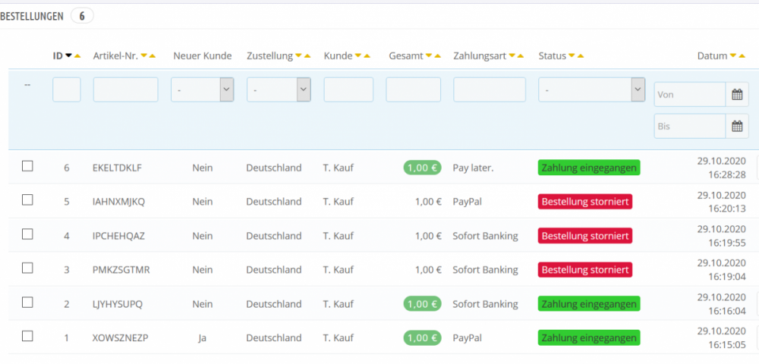
Task: Sort ID column descending arrow
Action: [x=68, y=55]
